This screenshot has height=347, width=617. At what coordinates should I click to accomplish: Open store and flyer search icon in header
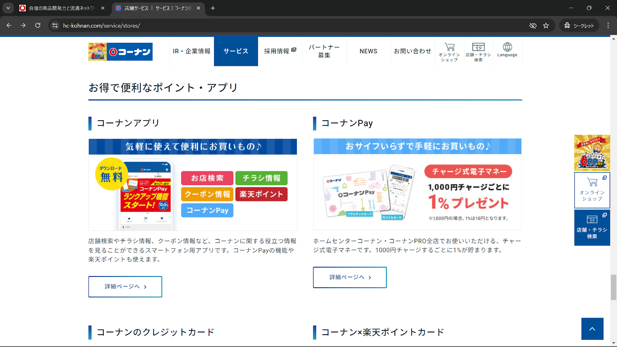pos(478,52)
